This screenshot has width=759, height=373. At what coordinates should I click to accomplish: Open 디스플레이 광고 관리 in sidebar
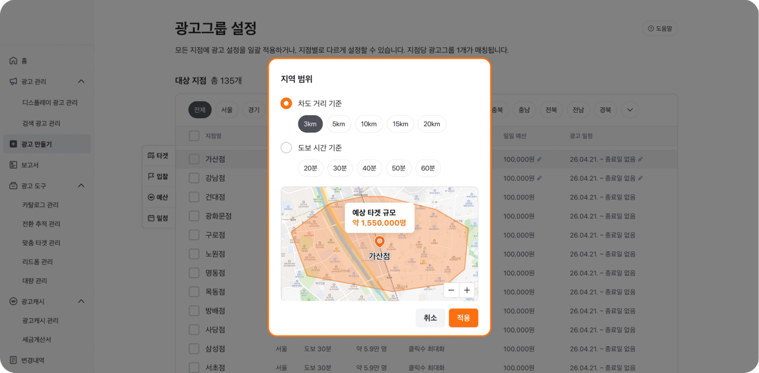point(50,103)
